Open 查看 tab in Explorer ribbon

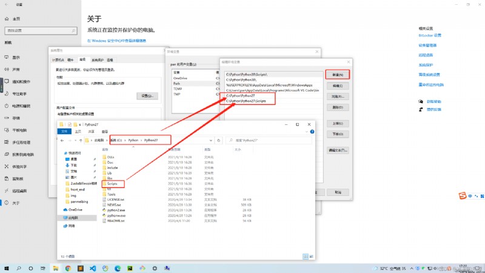coord(105,132)
